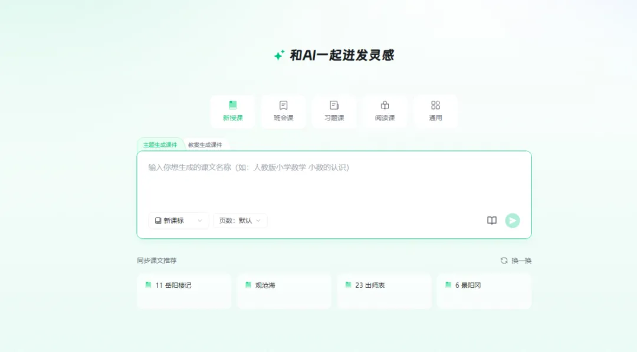Choose the 23 出师表 recommendation card
Image resolution: width=637 pixels, height=352 pixels.
pyautogui.click(x=384, y=291)
